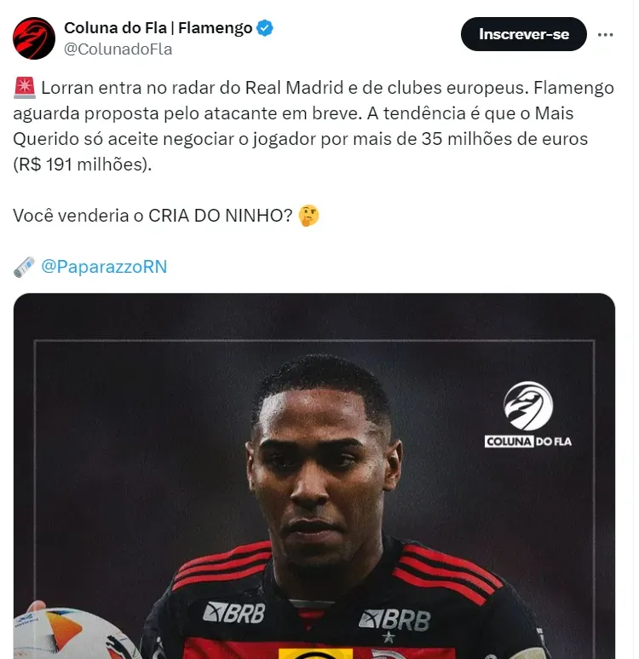This screenshot has width=639, height=659.
Task: Click the @ColunadoFla handle
Action: coord(118,49)
